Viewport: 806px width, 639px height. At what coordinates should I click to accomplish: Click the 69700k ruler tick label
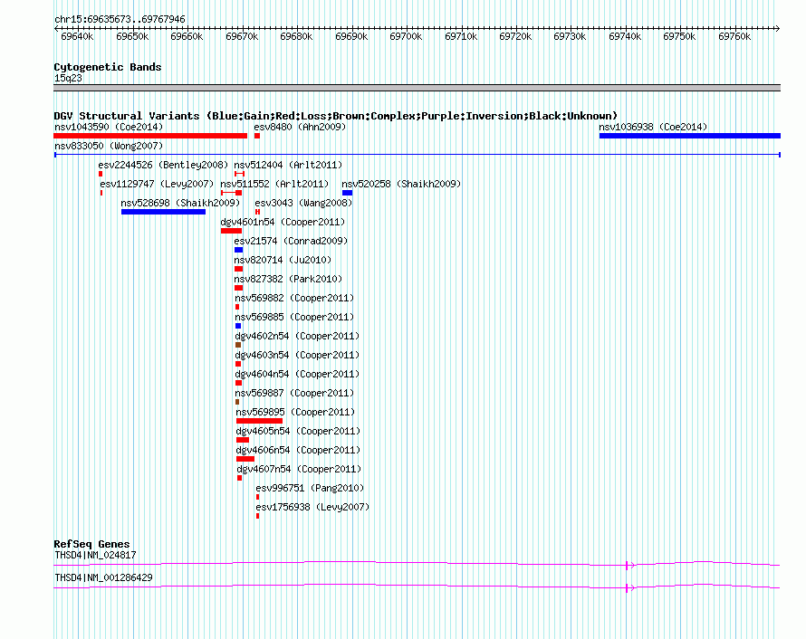point(406,36)
